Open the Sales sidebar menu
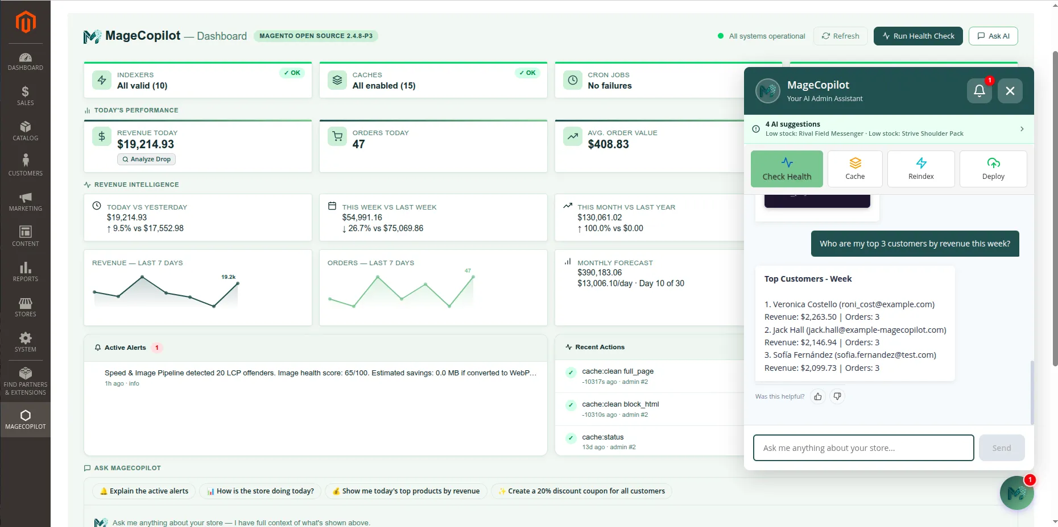1058x527 pixels. pyautogui.click(x=26, y=96)
